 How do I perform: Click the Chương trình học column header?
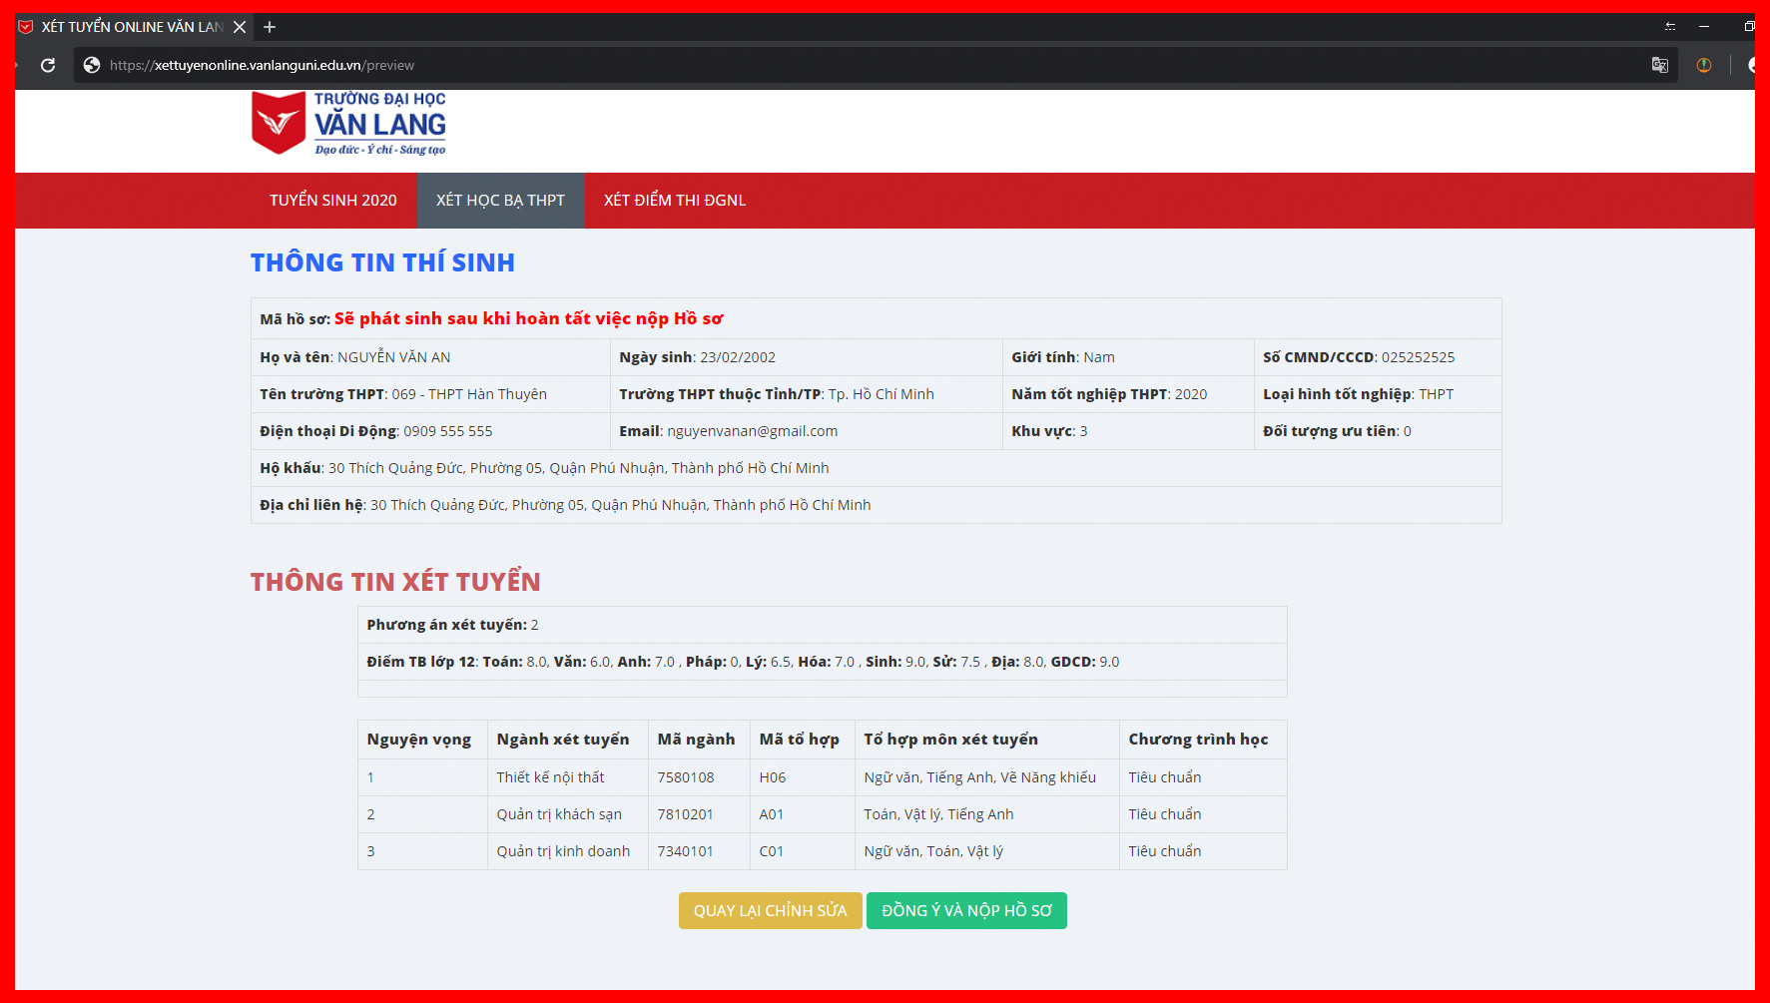coord(1203,740)
